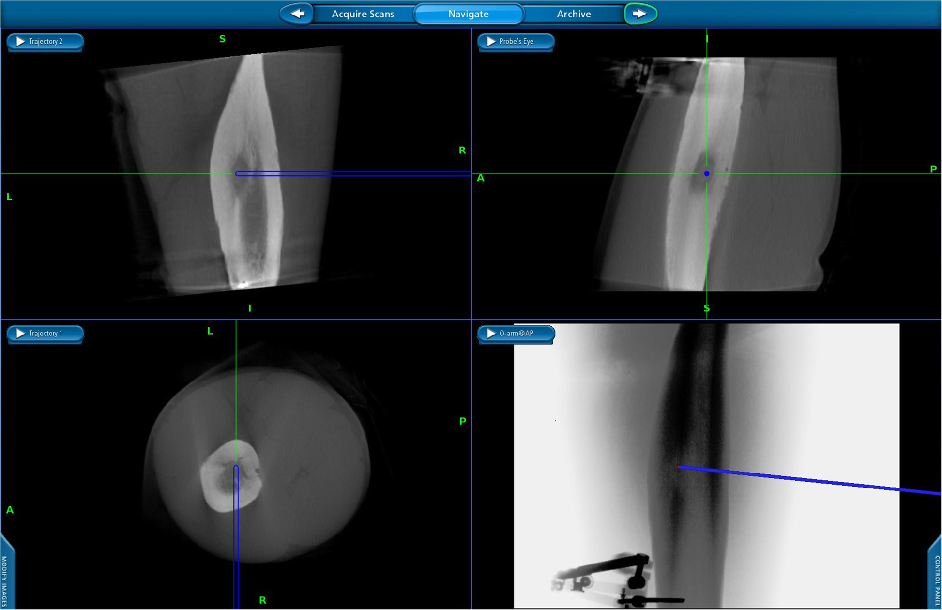942x610 pixels.
Task: Switch to the Archive tab
Action: coord(574,14)
